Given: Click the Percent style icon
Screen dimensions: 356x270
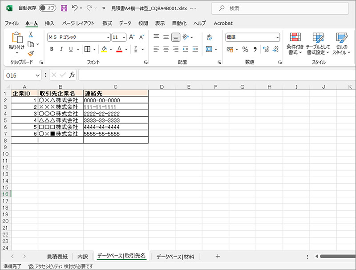Looking at the screenshot, I should pos(245,49).
